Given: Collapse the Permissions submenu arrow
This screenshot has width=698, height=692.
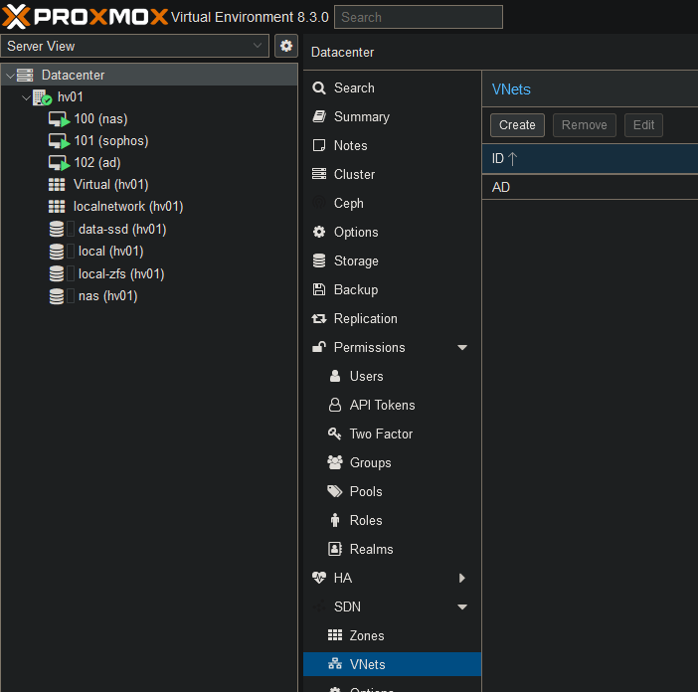Looking at the screenshot, I should (462, 348).
